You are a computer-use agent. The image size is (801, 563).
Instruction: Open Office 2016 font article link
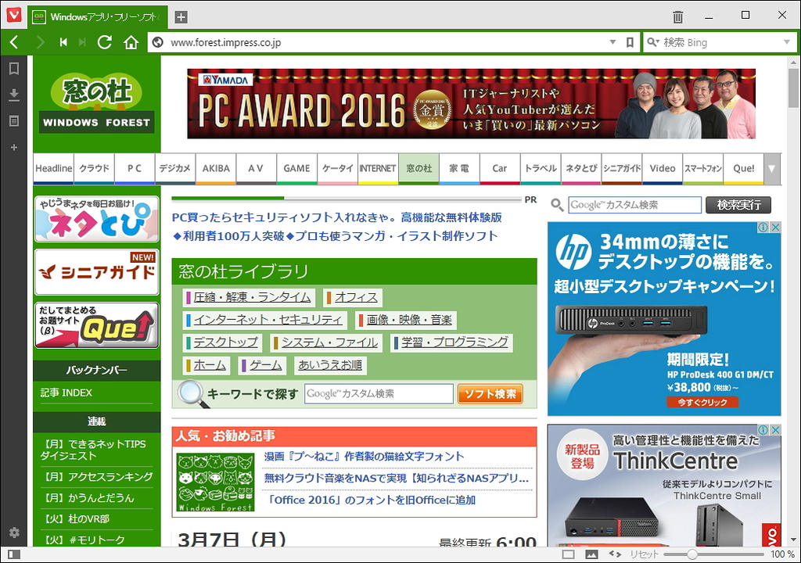click(372, 500)
